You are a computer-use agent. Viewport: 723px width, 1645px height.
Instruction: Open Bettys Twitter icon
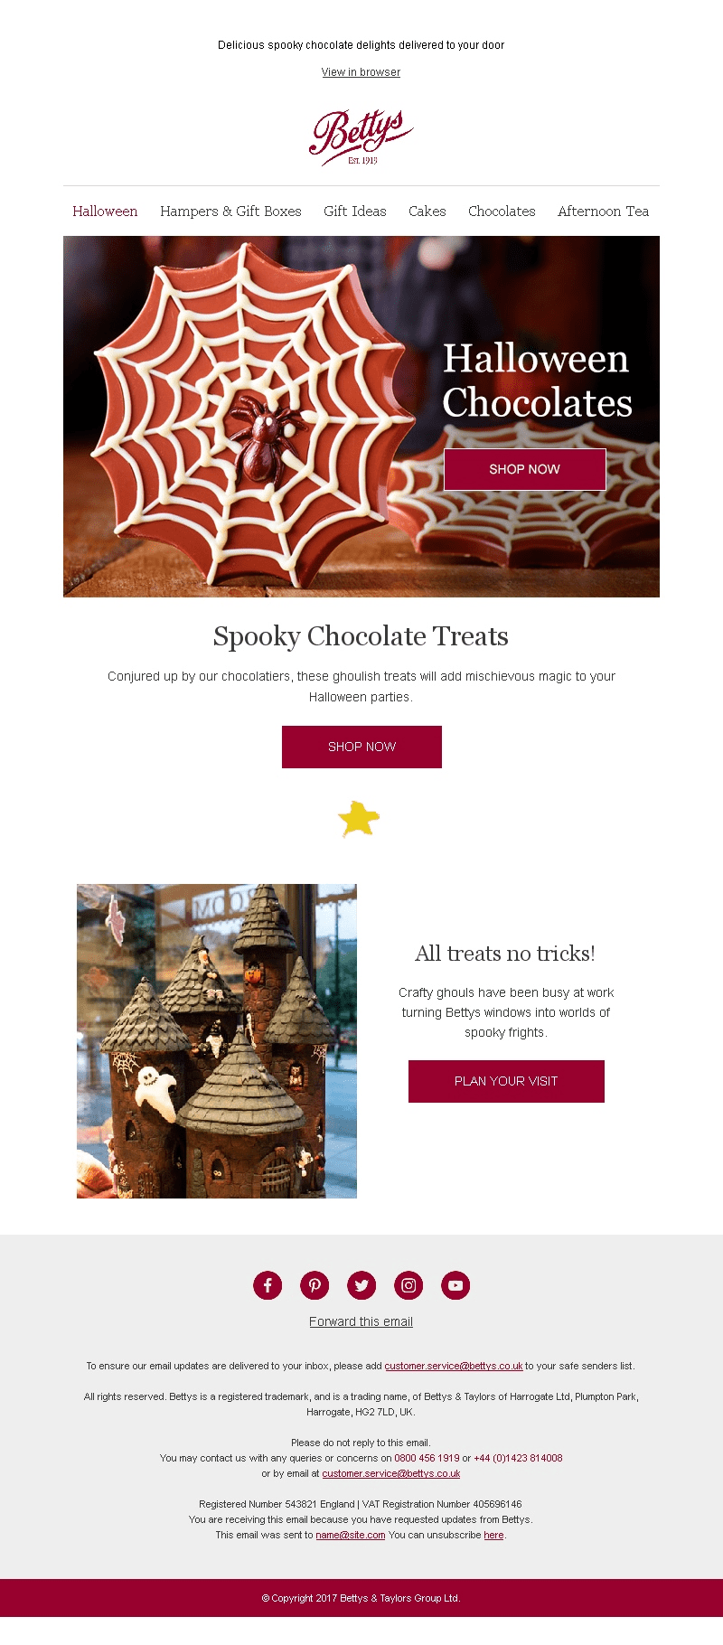pos(361,1285)
